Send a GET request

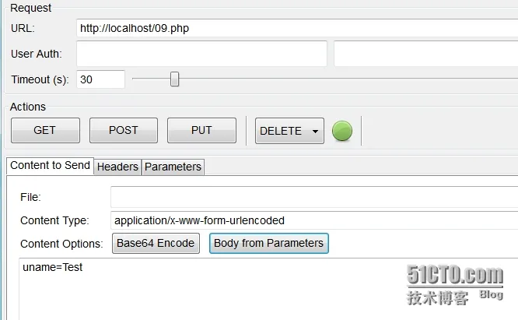click(45, 131)
